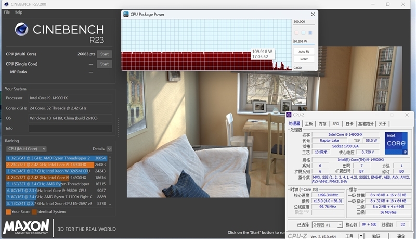The width and height of the screenshot is (416, 239).
Task: Select the 16C/32T AMD Ryzen Threadripper row
Action: pos(56,184)
